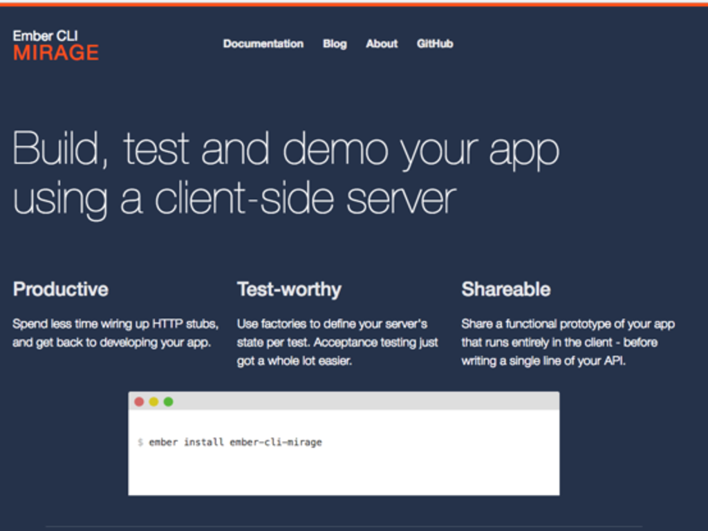Screen dimensions: 708x531
Task: Open the GitHub repository link
Action: [x=435, y=44]
